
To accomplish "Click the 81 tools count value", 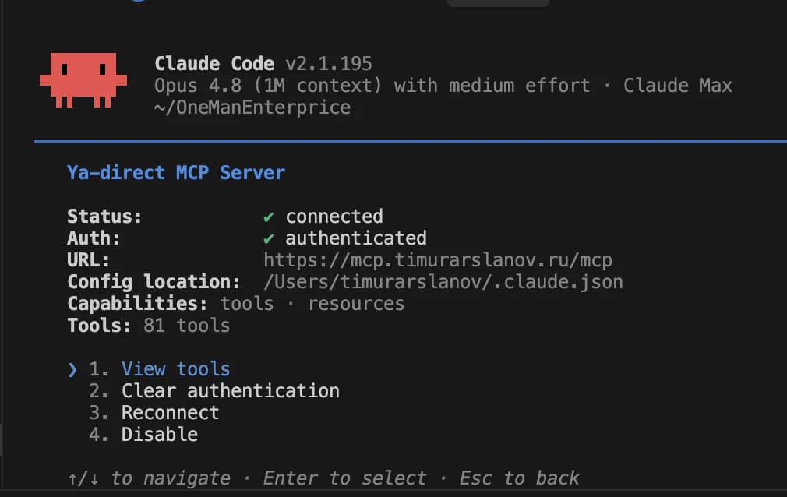I will point(187,326).
